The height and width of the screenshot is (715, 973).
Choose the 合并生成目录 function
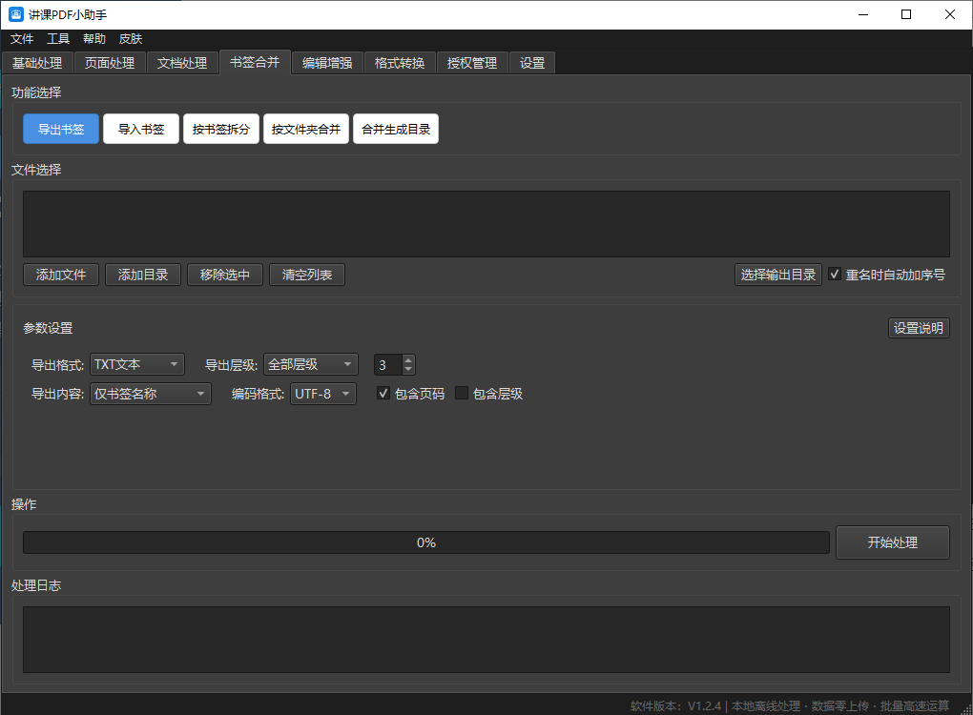[x=396, y=129]
